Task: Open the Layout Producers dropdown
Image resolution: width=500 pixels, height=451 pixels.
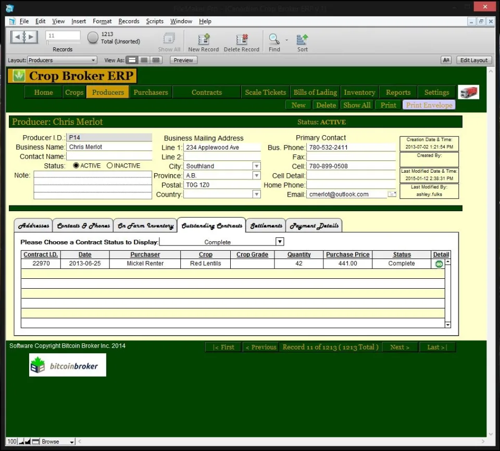Action: (x=62, y=60)
